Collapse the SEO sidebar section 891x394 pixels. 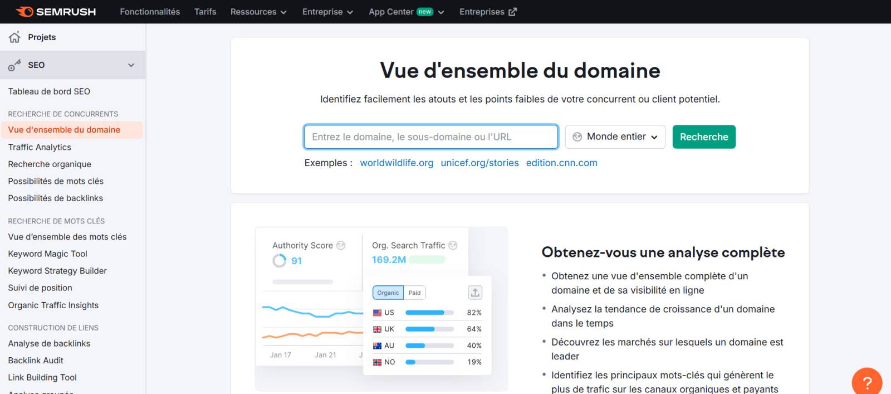131,65
